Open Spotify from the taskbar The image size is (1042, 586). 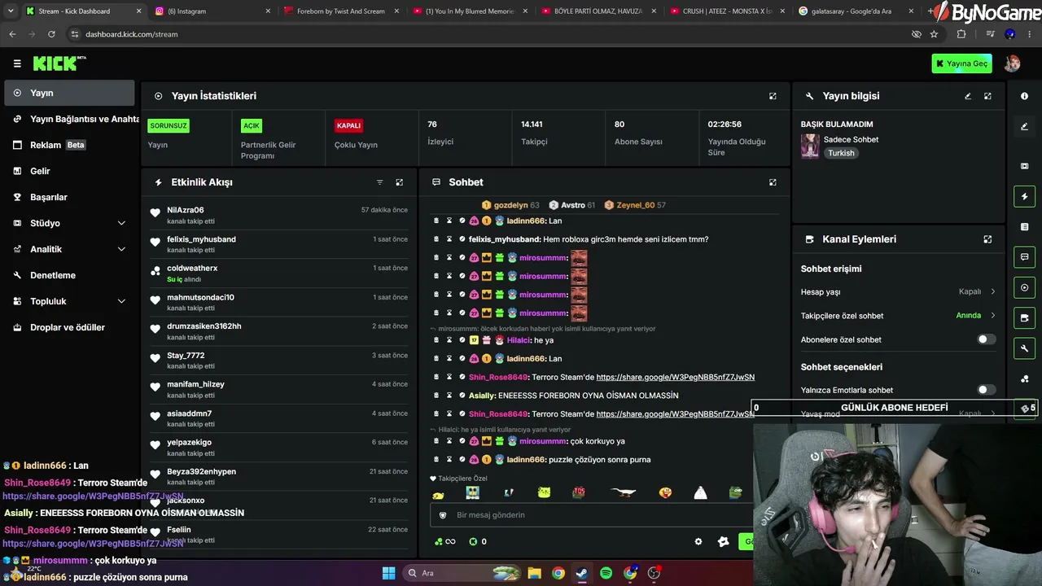(x=606, y=573)
